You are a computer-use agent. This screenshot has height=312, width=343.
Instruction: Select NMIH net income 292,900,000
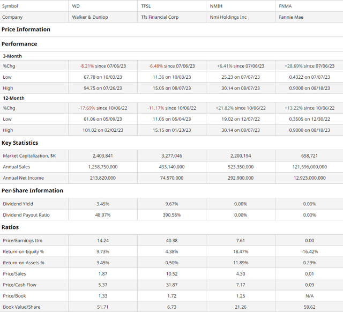click(241, 178)
